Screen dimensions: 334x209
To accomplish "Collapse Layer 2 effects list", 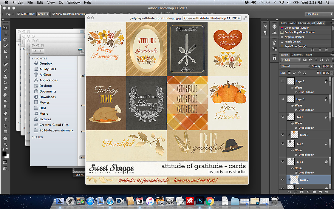I will point(330,81).
